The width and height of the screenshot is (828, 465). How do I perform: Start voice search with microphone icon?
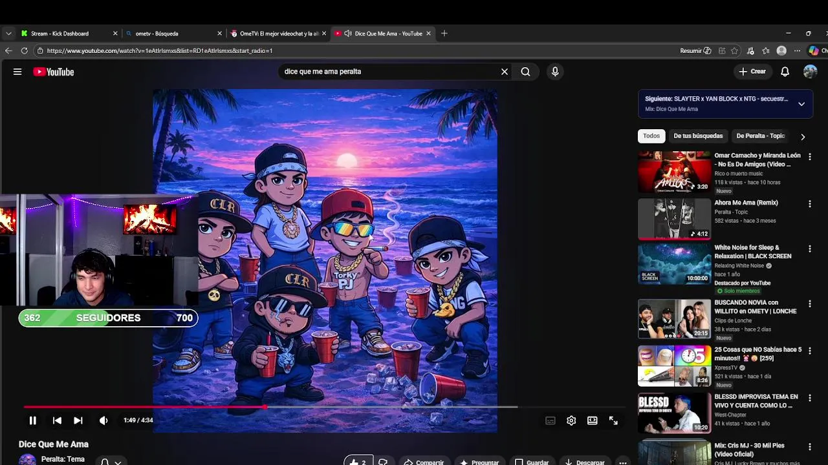555,72
